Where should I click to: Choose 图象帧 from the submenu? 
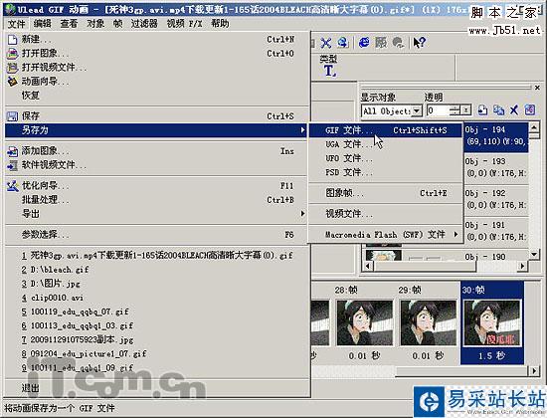386,193
